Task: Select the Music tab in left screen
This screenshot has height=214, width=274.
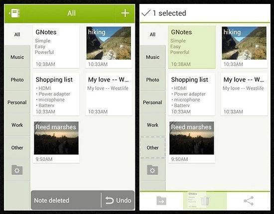Action: point(17,57)
